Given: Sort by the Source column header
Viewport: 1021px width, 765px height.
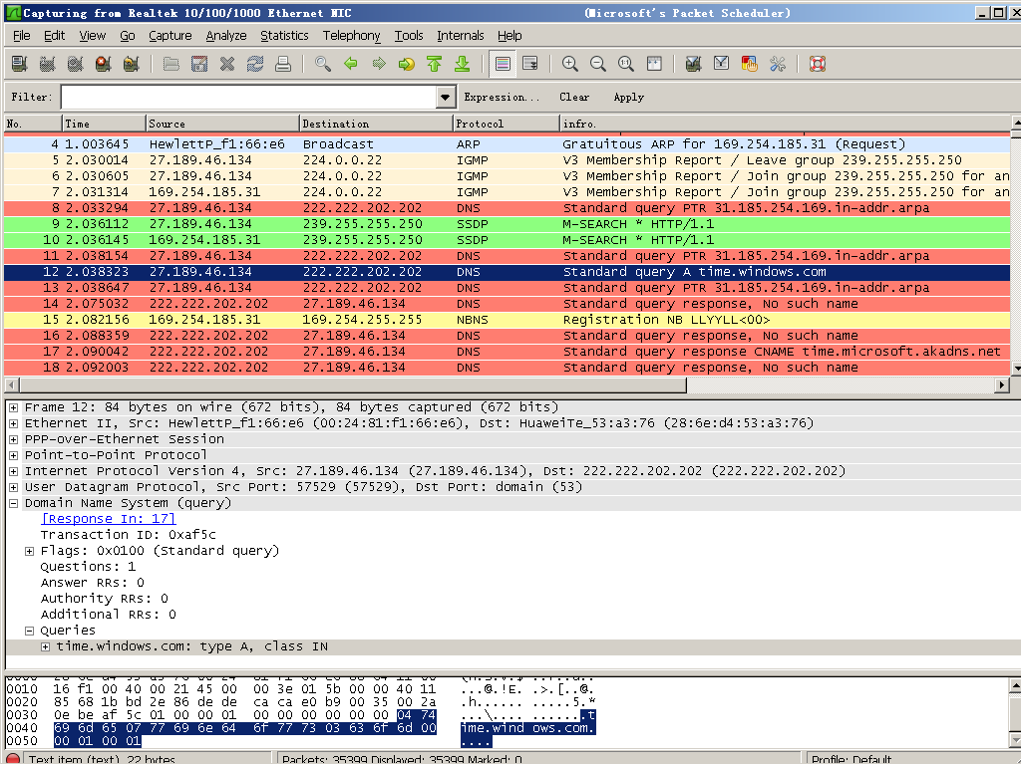Looking at the screenshot, I should 222,123.
